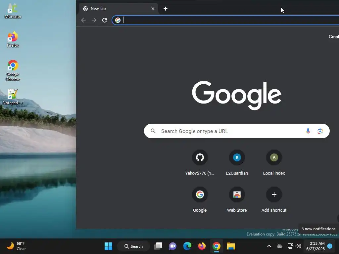Screen dimensions: 339x254
Task: Click the magnifier icon in Google search box
Action: pyautogui.click(x=153, y=131)
